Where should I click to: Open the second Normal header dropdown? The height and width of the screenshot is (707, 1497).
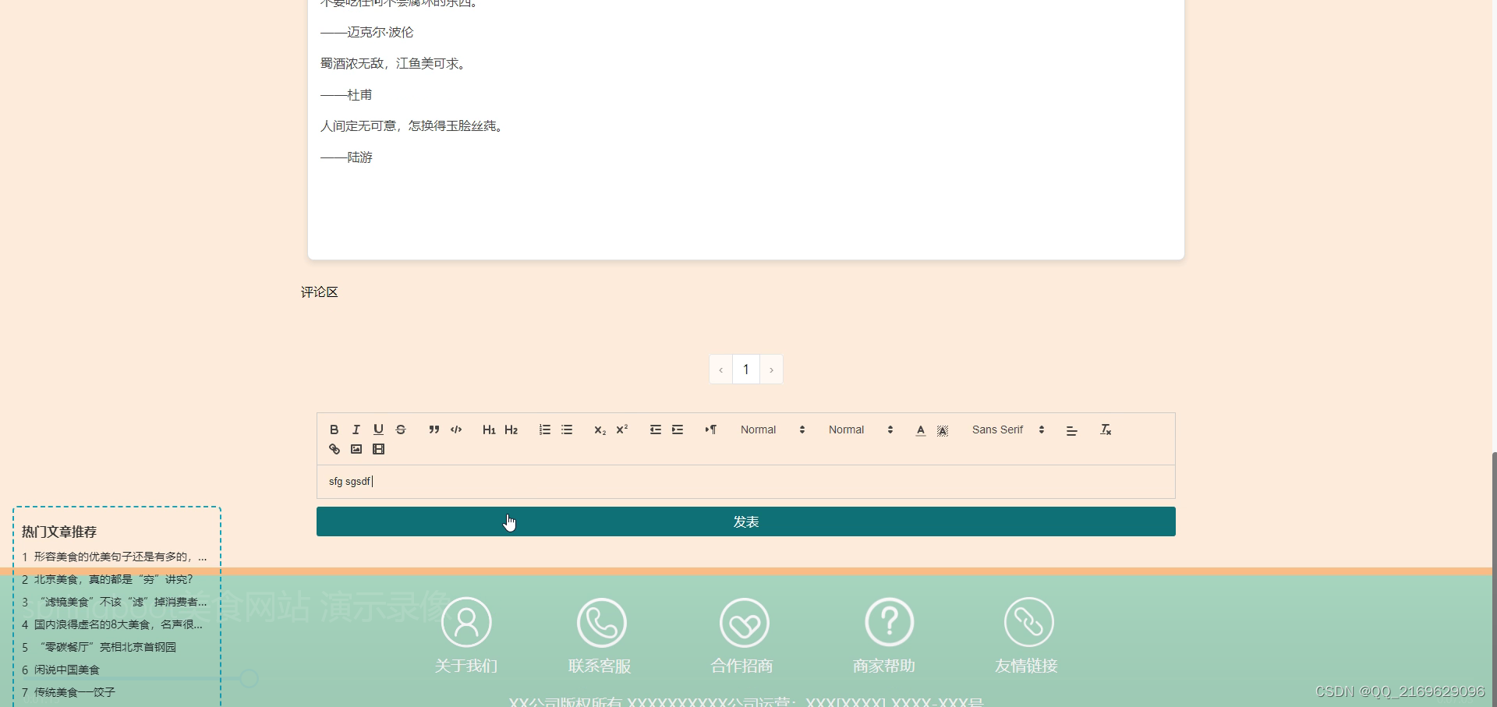click(x=861, y=430)
